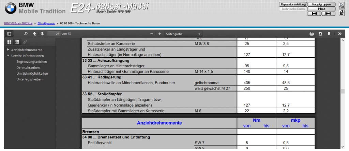Open the Hauptgruppen section
This screenshot has height=151, width=349.
(321, 4)
